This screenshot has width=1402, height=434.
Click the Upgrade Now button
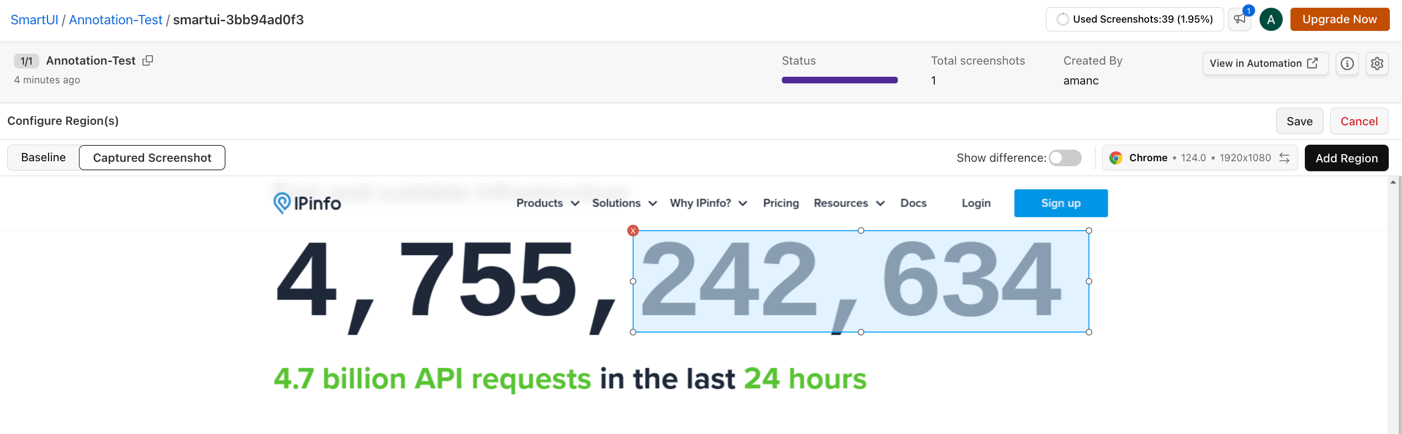1340,19
